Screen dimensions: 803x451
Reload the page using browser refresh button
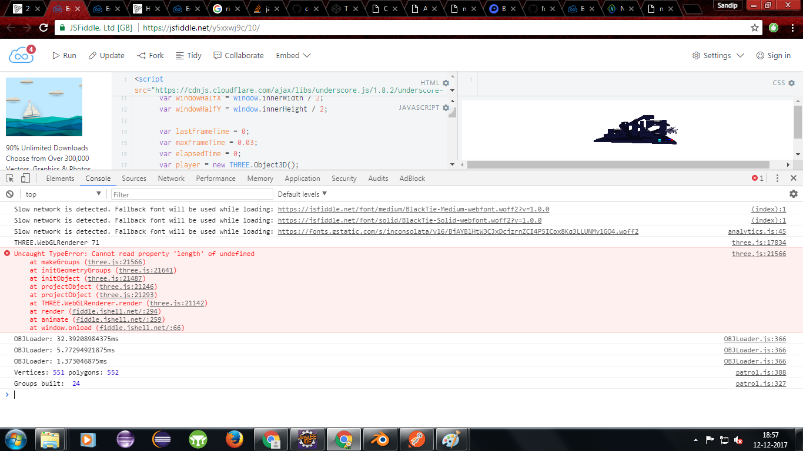point(43,28)
